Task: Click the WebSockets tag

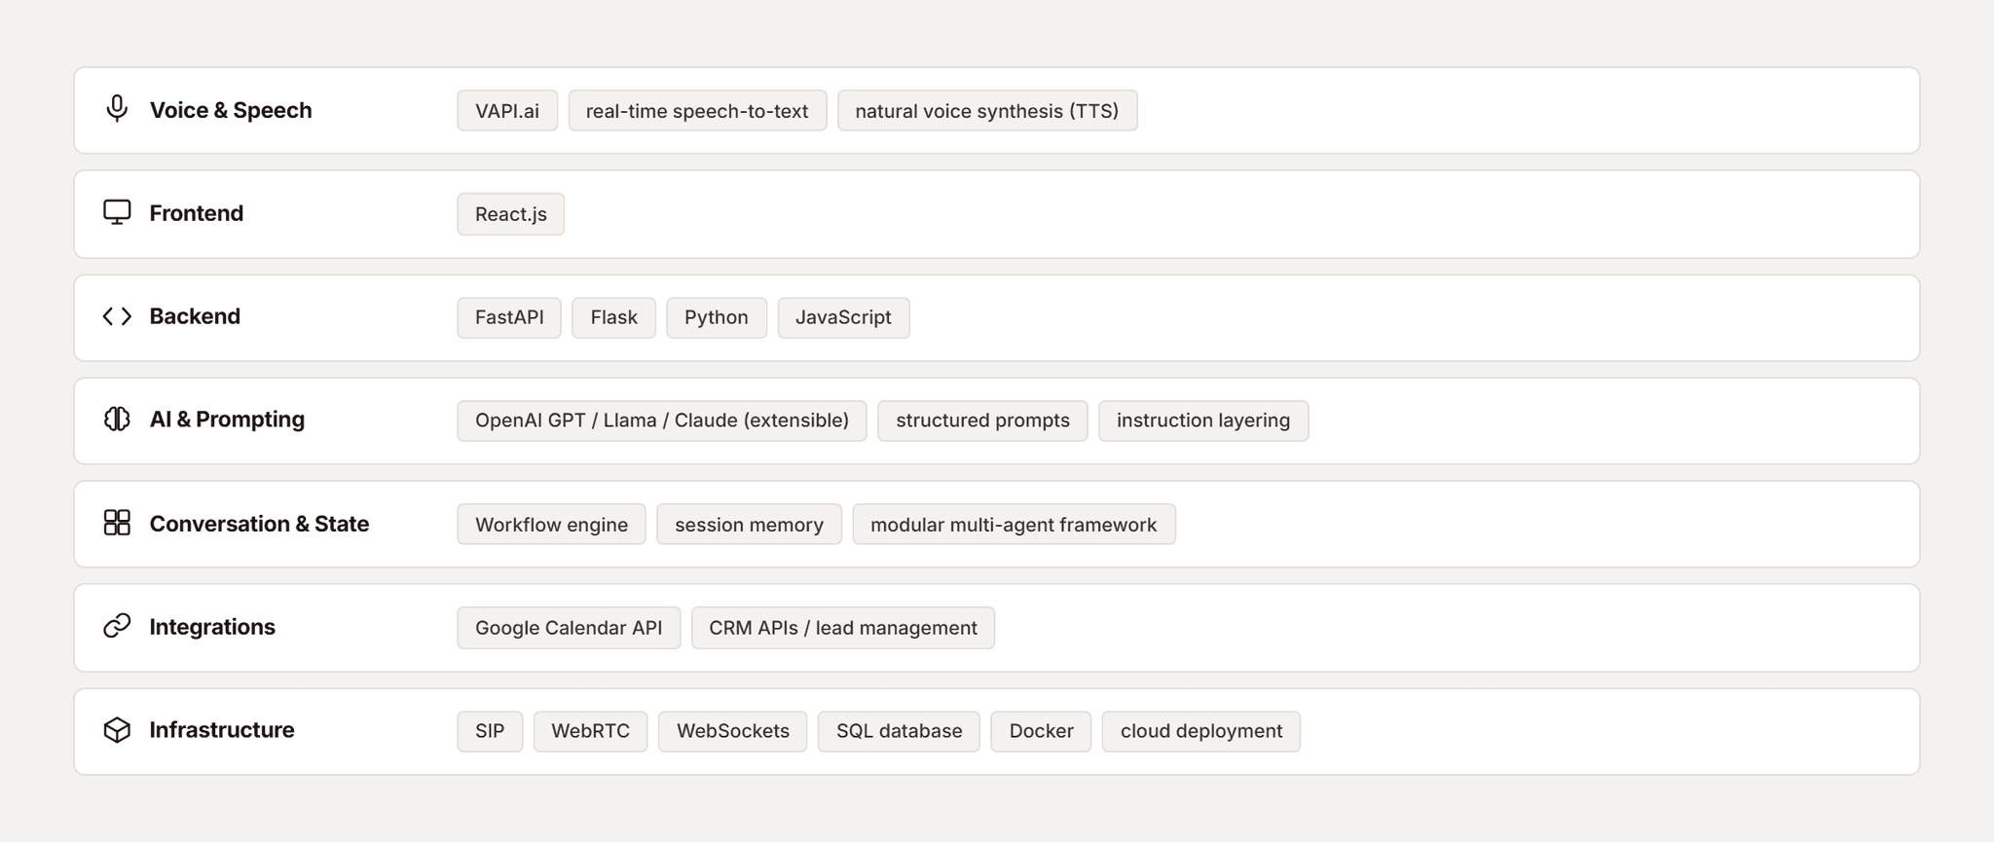Action: coord(733,731)
